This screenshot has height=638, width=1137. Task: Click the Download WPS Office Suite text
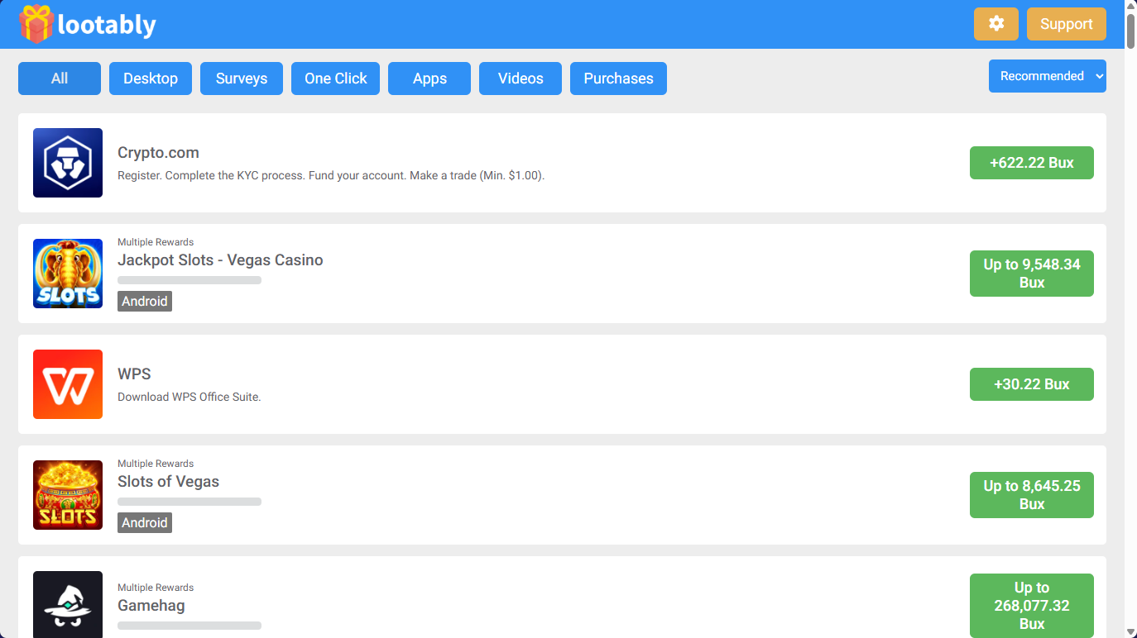pyautogui.click(x=189, y=398)
